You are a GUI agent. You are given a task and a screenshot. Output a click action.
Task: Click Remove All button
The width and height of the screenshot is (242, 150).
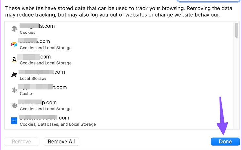click(61, 142)
